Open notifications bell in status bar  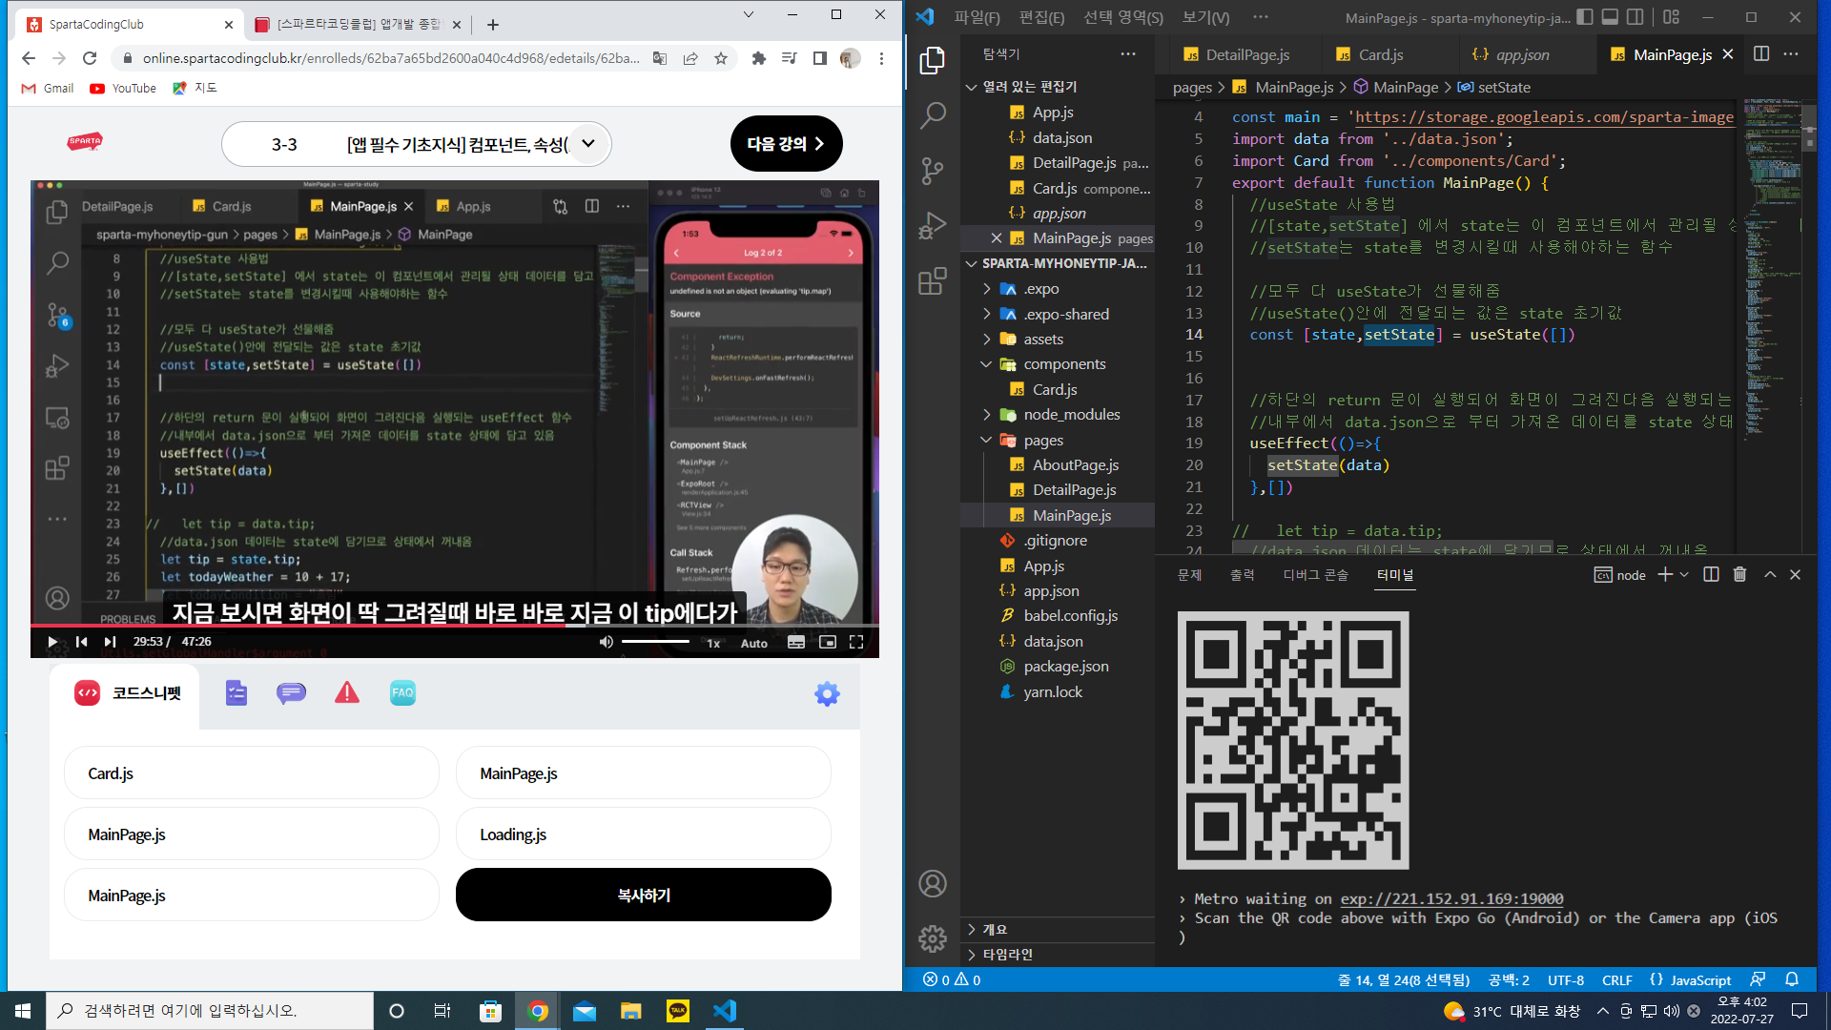pyautogui.click(x=1792, y=979)
